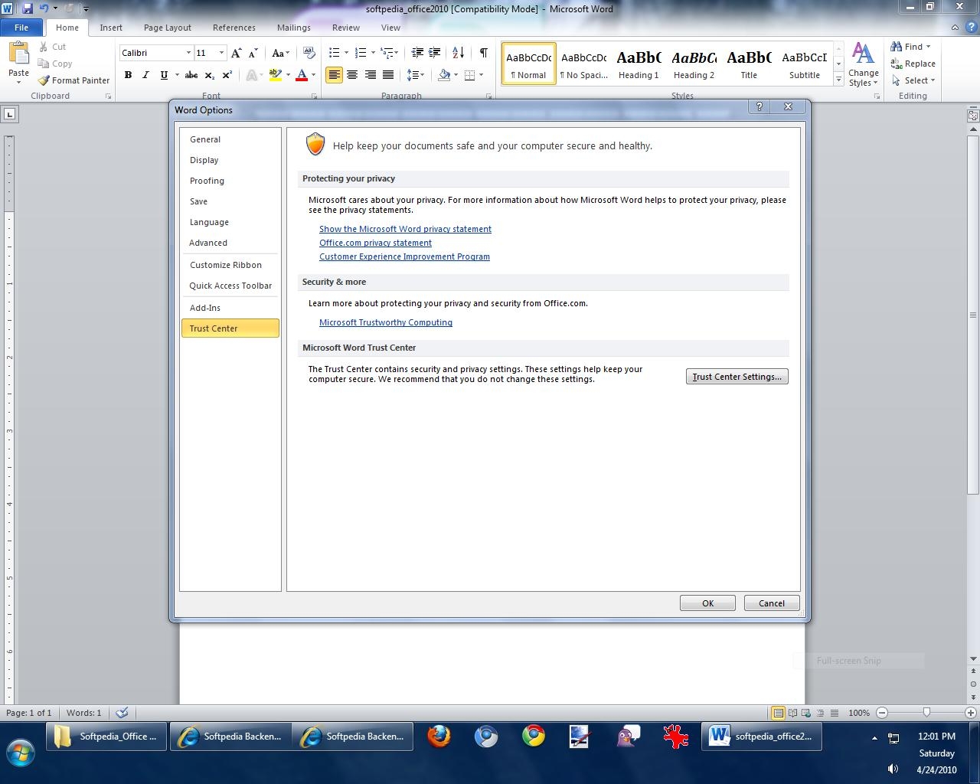
Task: Expand the Change Styles dropdown
Action: click(x=863, y=65)
